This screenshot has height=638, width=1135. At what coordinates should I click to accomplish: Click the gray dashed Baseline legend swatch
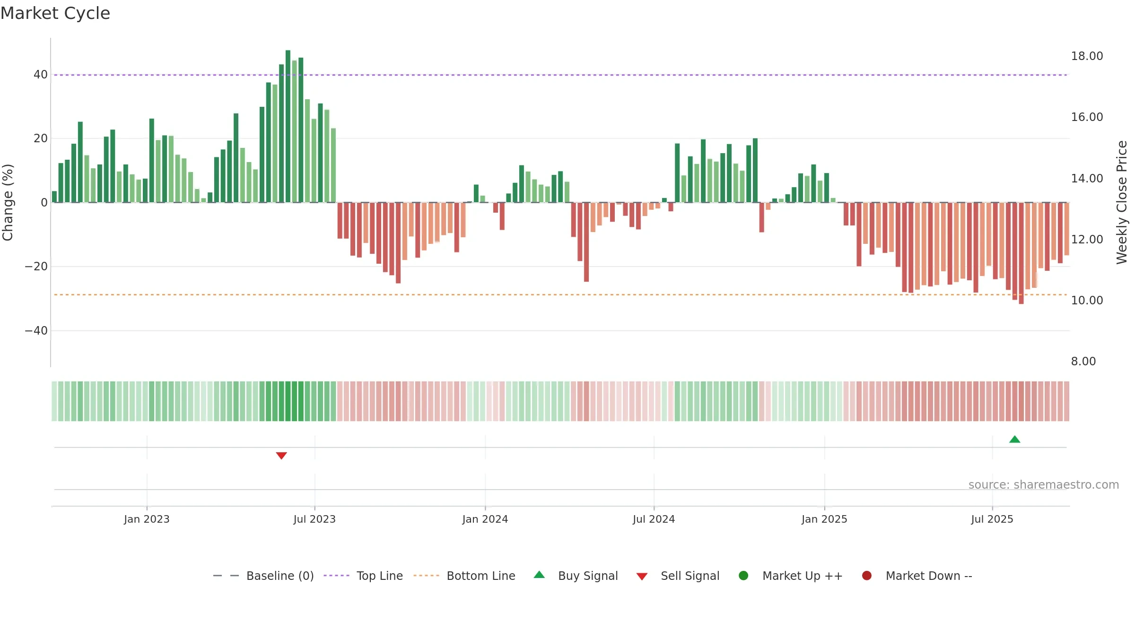click(x=226, y=576)
